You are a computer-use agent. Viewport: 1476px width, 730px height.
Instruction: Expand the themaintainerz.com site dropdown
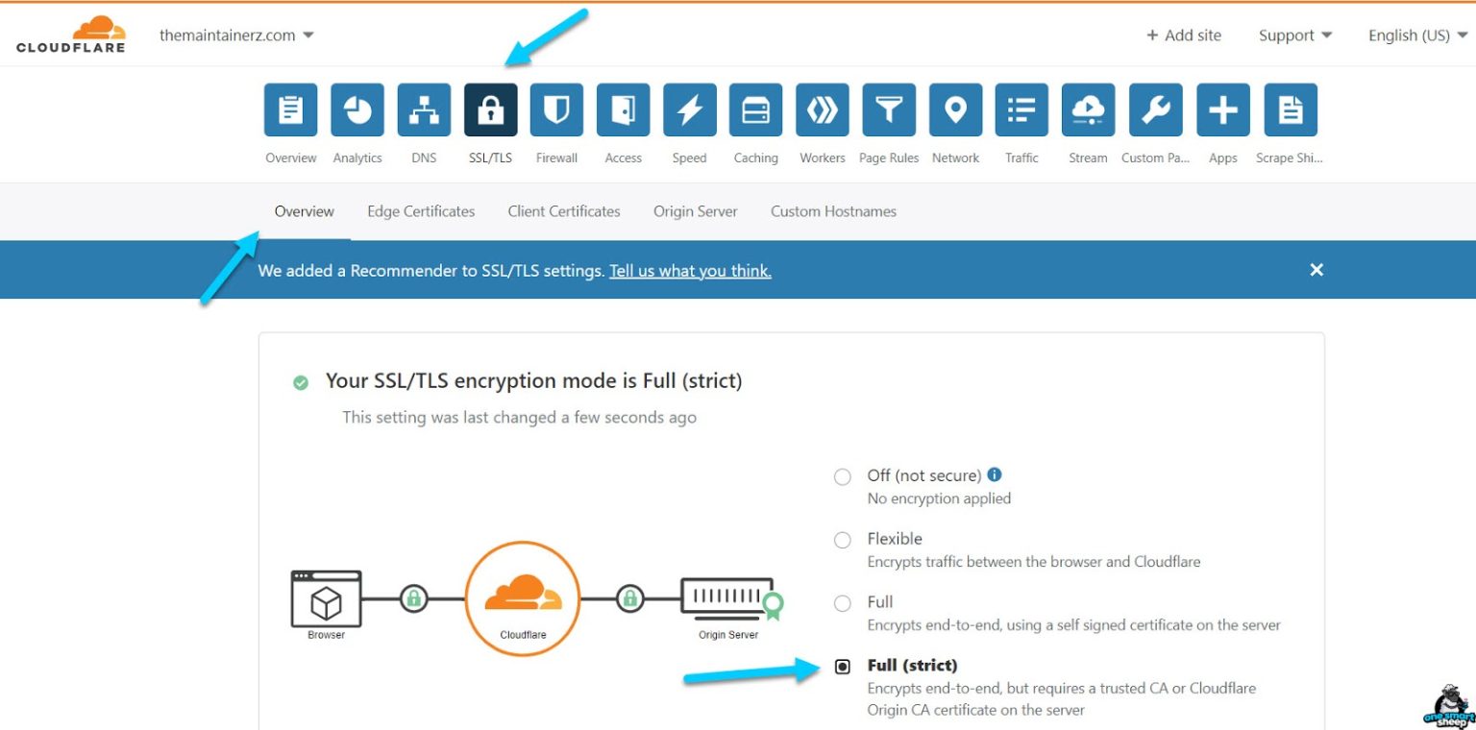point(236,36)
